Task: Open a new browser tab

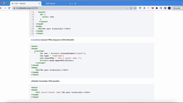Action: coord(75,3)
